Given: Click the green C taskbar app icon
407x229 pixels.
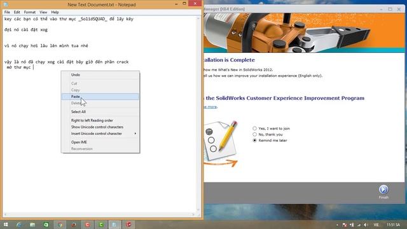Looking at the screenshot, I should pos(101,225).
